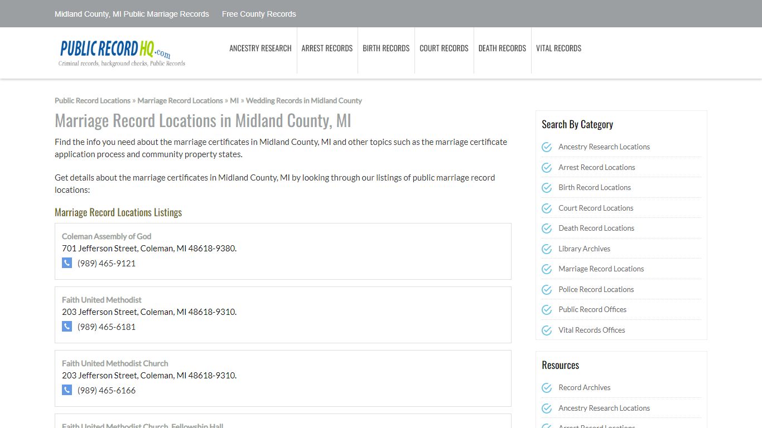Click the PublicRecordHQ.com logo
Viewport: 762px width, 428px height.
[122, 53]
